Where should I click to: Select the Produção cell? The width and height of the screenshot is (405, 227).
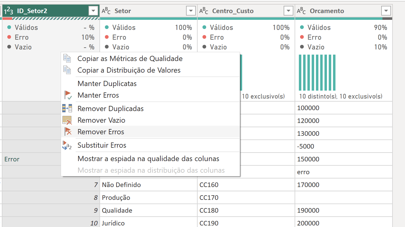coord(149,198)
